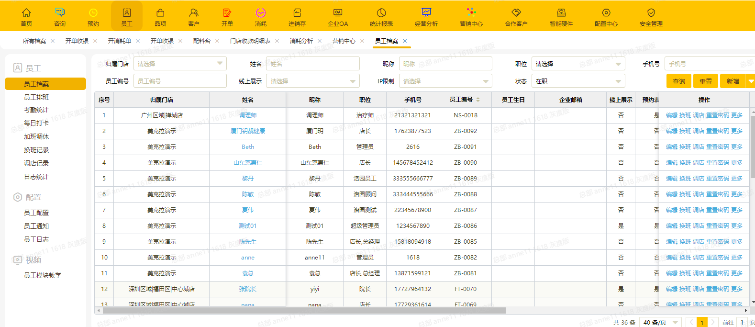Close the 所有档案 tab
755x327 pixels.
(x=53, y=41)
